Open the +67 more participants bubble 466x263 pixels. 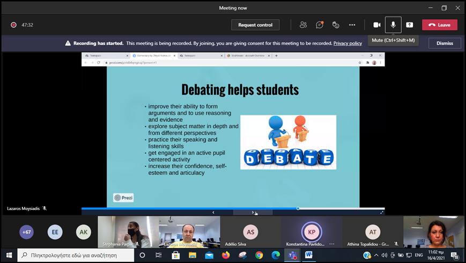[x=26, y=232]
